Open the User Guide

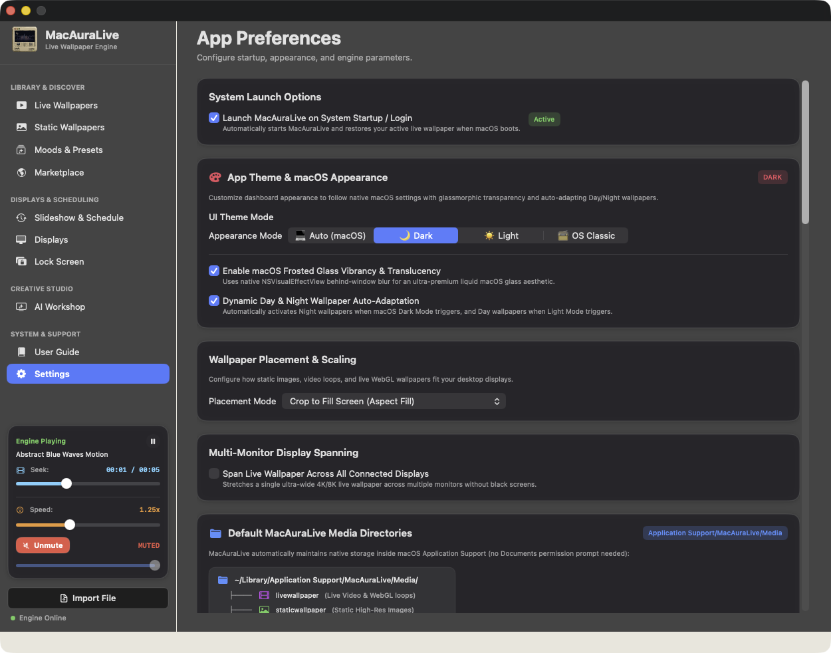[x=88, y=352]
